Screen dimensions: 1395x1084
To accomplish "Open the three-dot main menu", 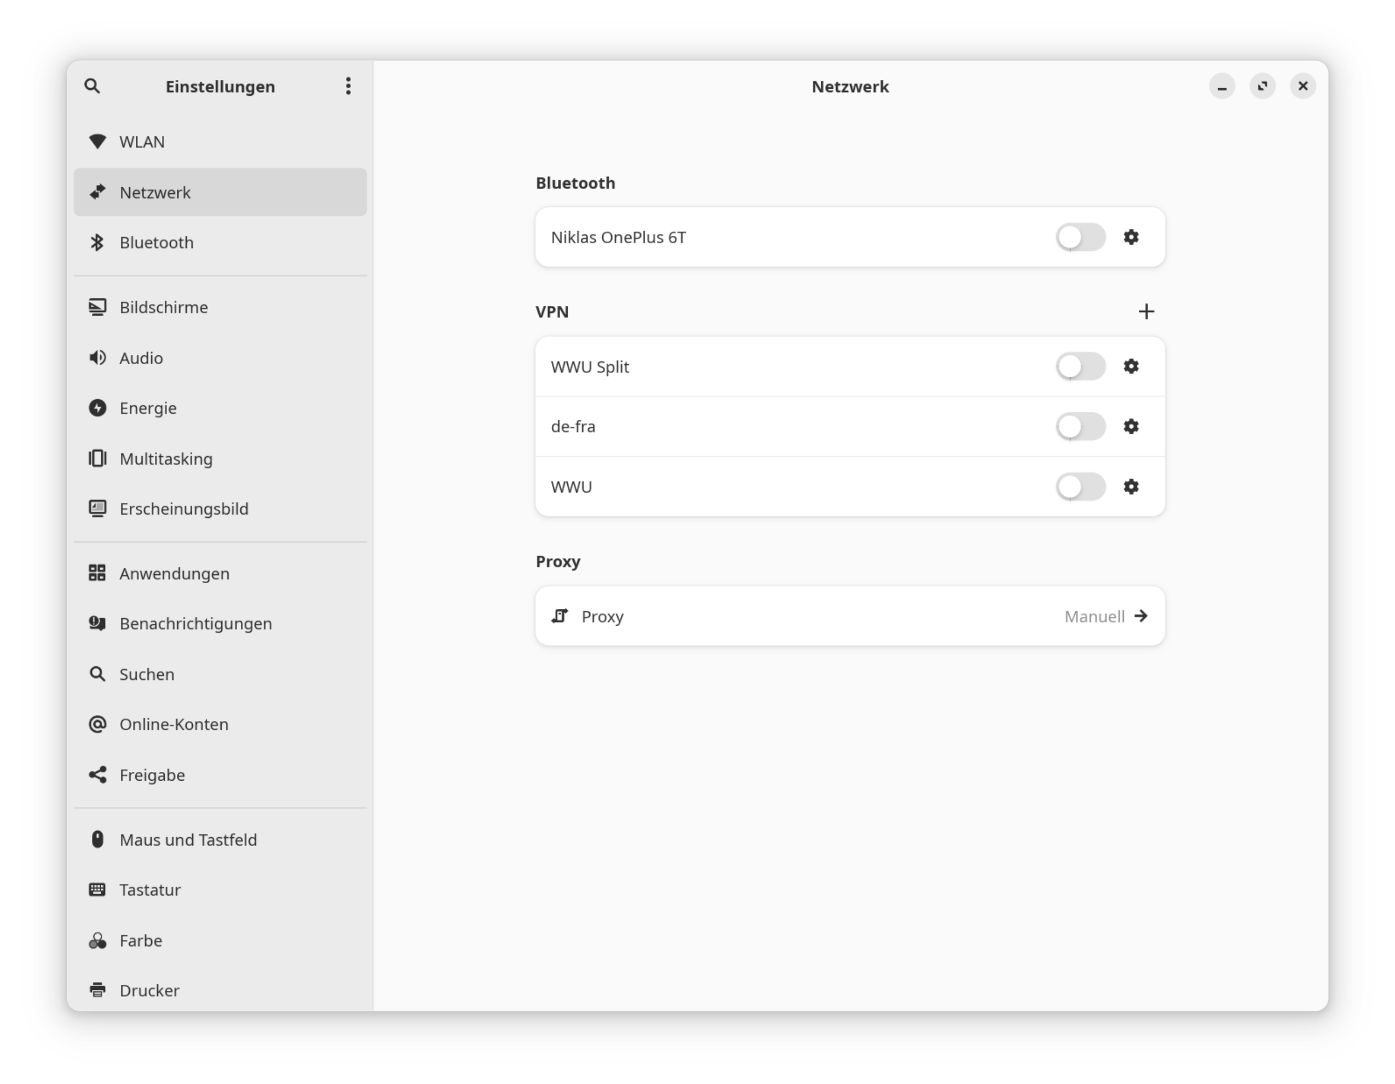I will click(348, 87).
